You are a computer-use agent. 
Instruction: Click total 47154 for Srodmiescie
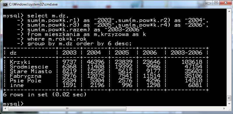[194, 67]
